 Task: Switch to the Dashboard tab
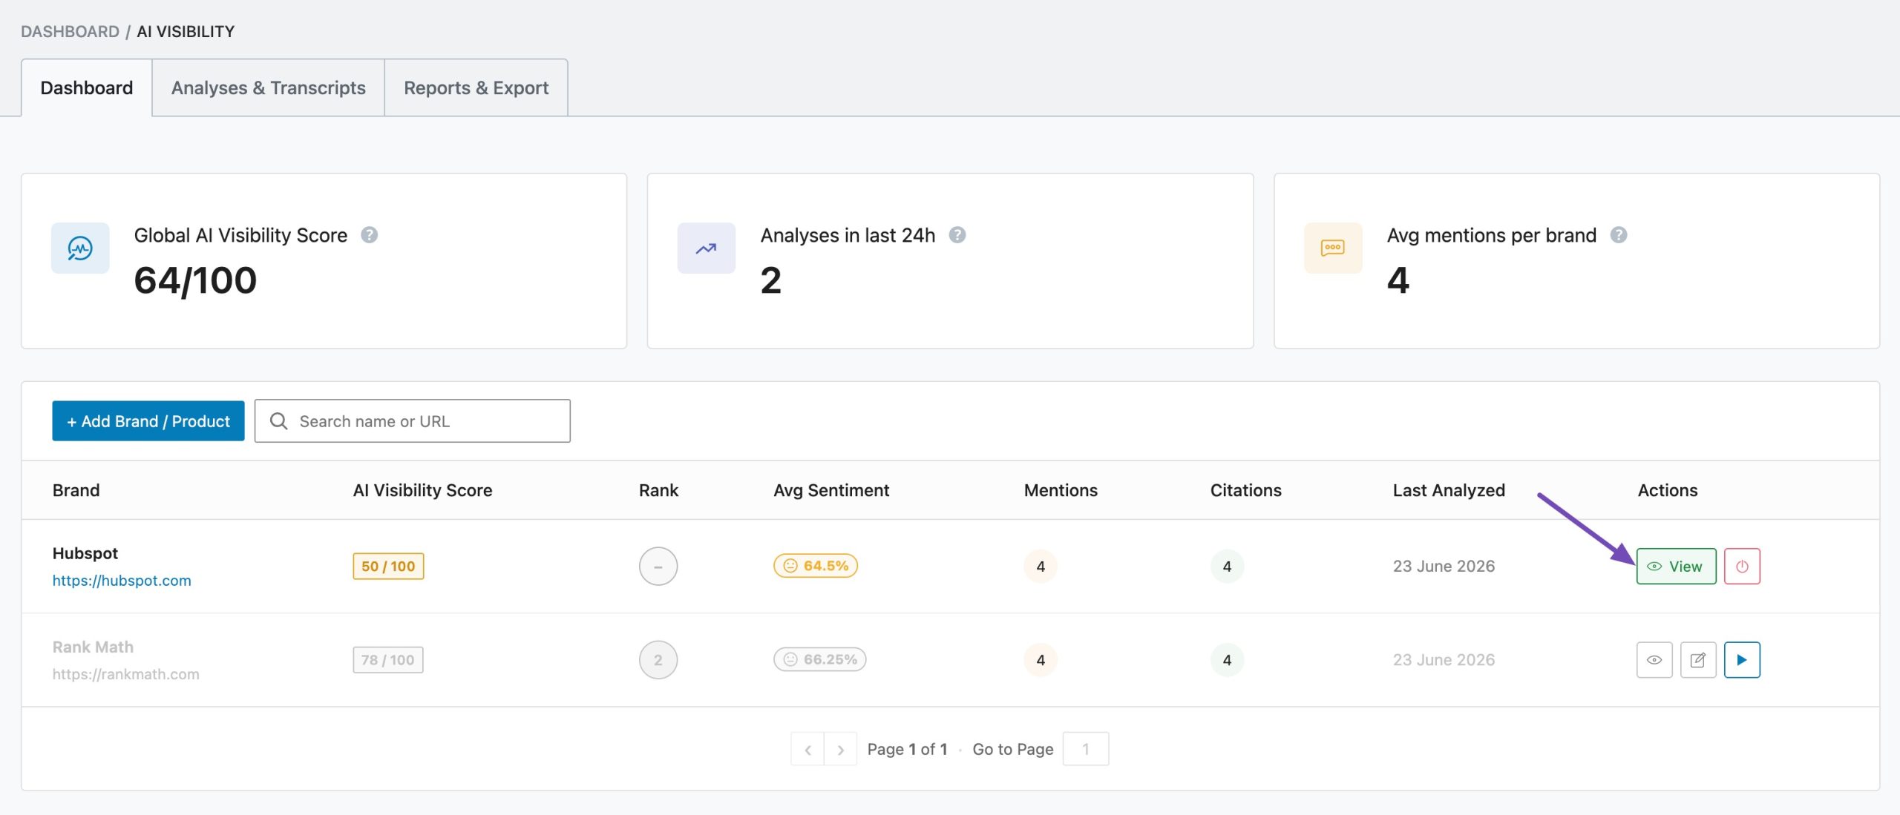pos(87,88)
